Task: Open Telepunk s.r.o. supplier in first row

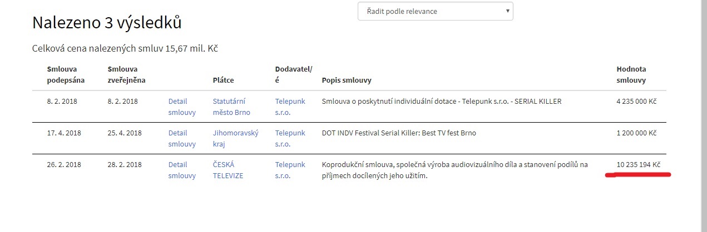Action: [x=290, y=107]
